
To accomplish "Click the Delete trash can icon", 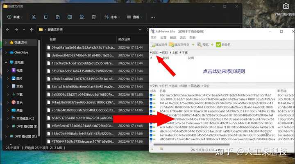I will [94, 17].
